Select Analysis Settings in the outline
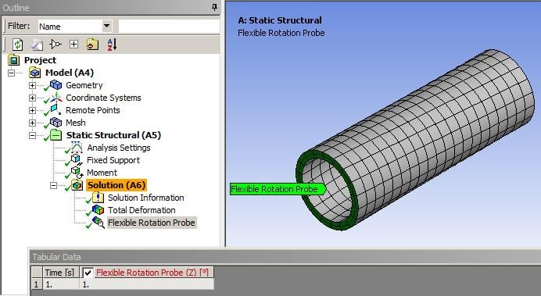541x296 pixels. pos(119,148)
